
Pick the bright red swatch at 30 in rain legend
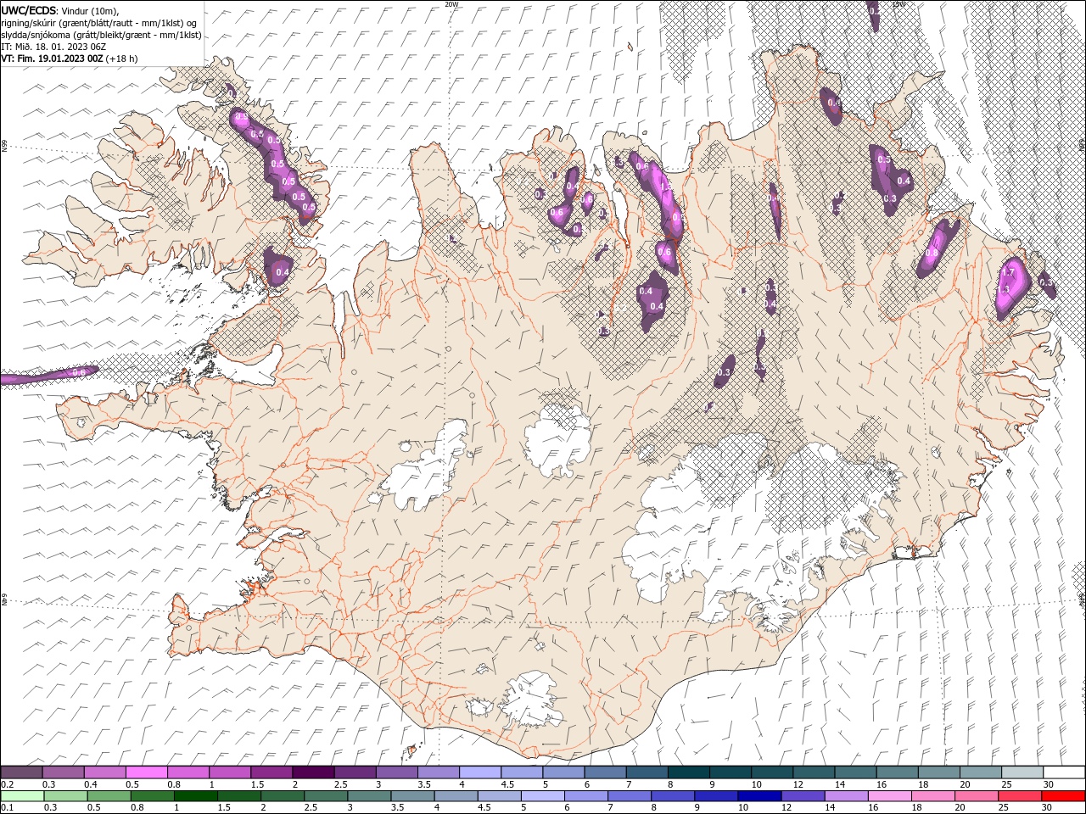pyautogui.click(x=1064, y=796)
